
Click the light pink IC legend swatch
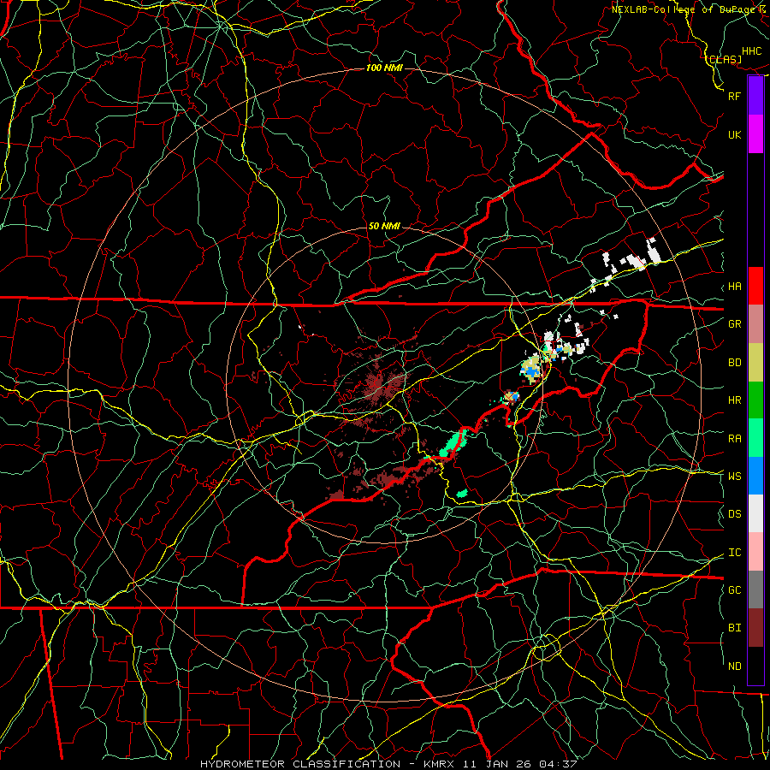pos(755,552)
